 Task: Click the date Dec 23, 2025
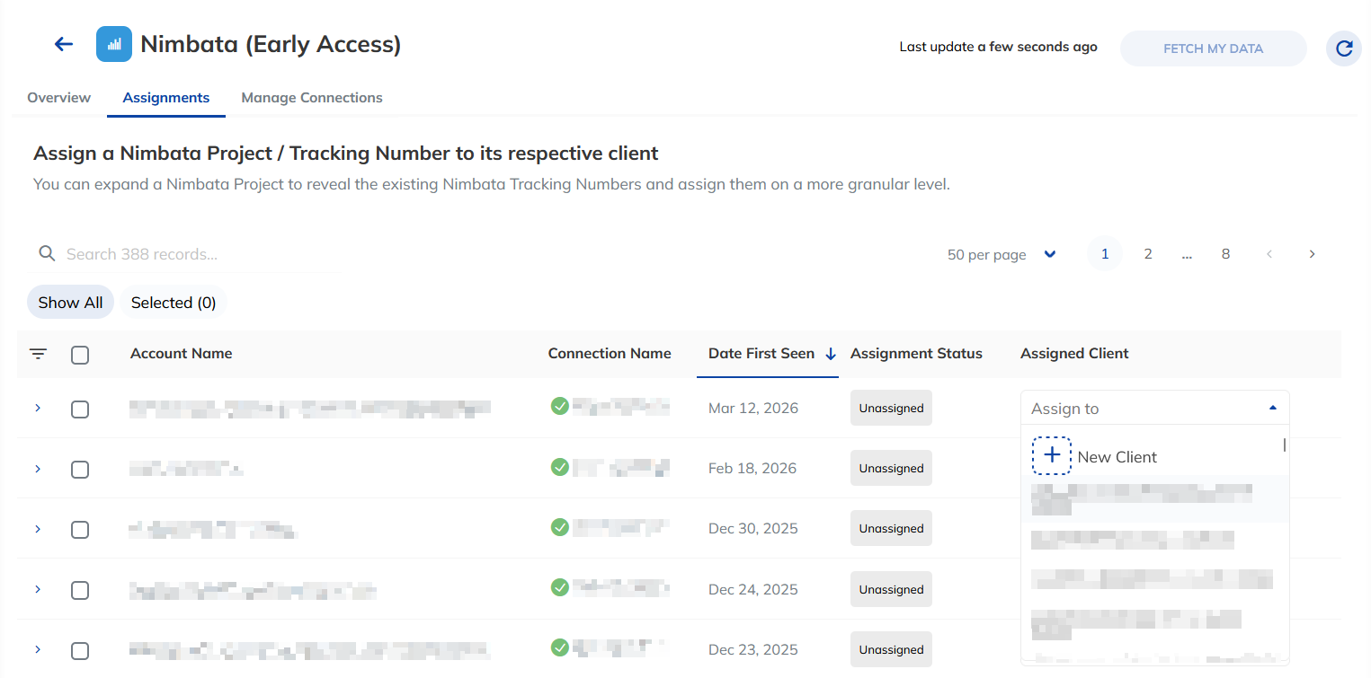(753, 649)
